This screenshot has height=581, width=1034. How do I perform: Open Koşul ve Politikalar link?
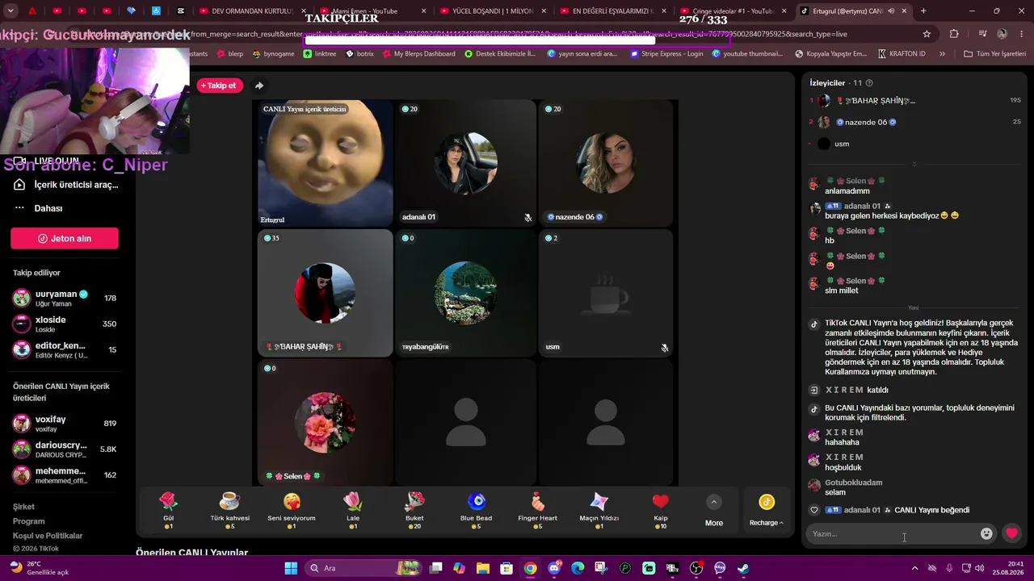pyautogui.click(x=48, y=536)
